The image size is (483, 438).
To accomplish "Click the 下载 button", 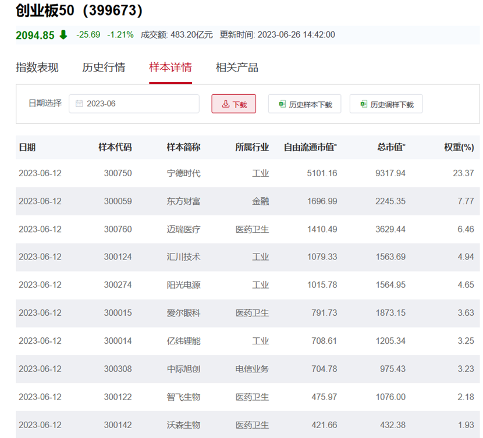I will 234,104.
